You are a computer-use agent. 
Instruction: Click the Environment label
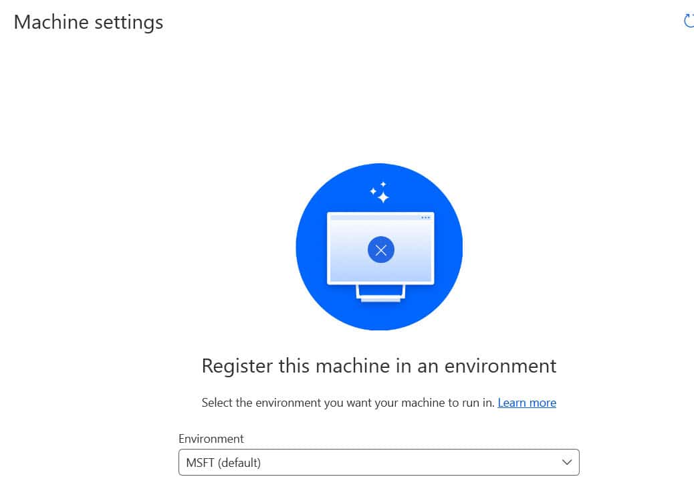tap(211, 439)
